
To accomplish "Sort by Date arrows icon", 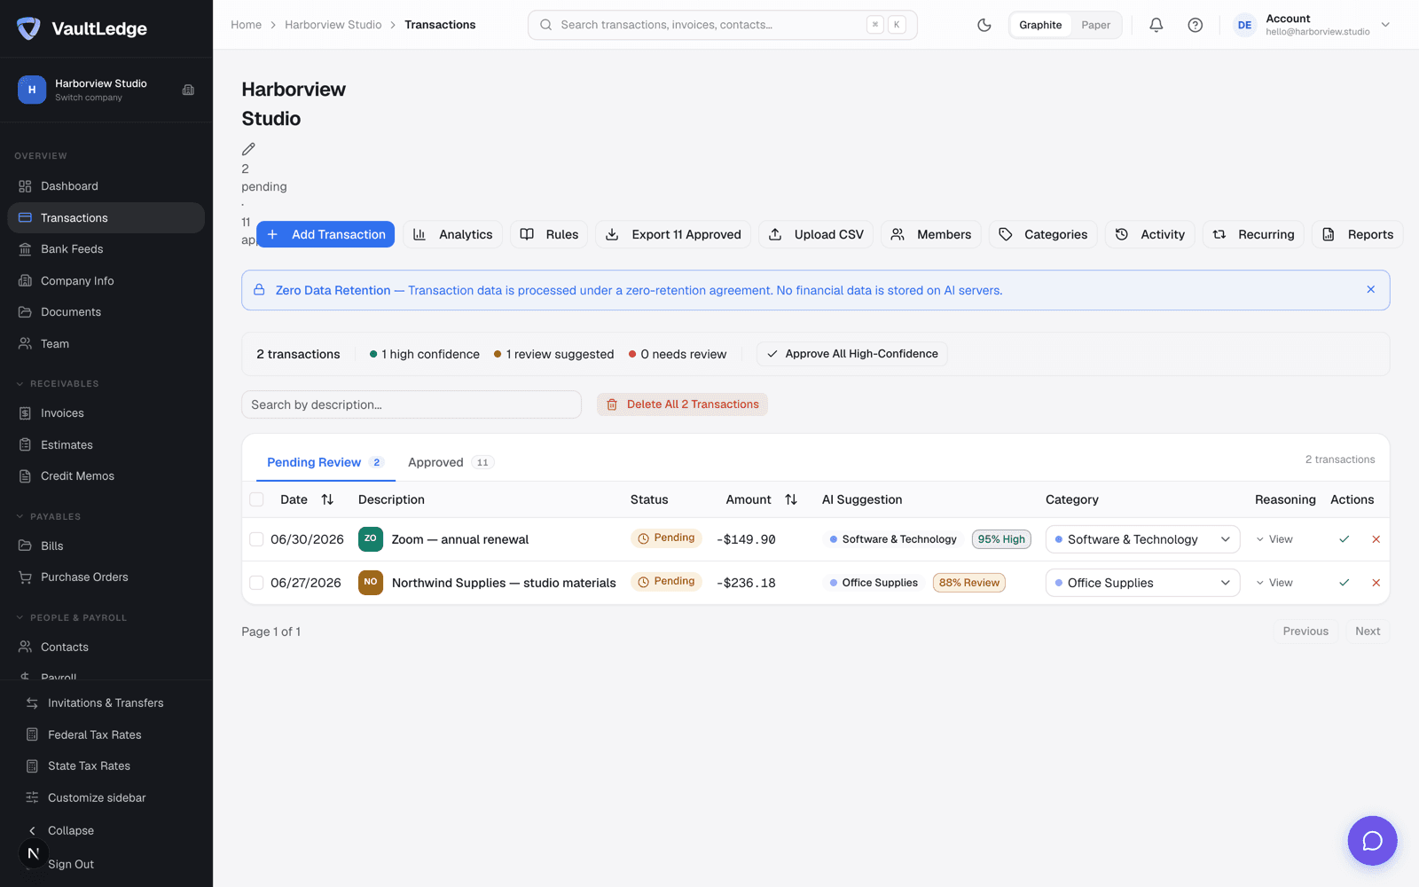I will tap(327, 499).
